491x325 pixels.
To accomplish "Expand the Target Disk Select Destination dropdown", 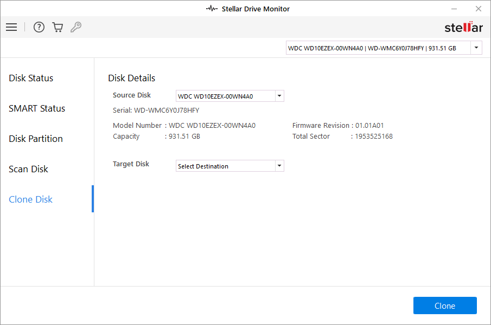I will pyautogui.click(x=279, y=166).
